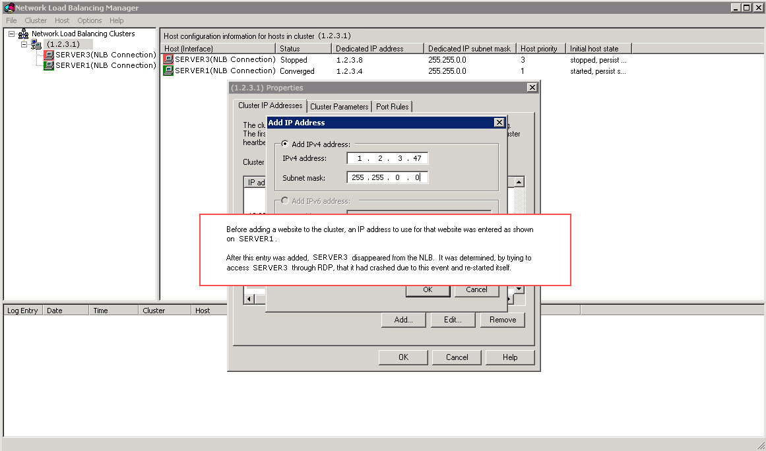This screenshot has height=451, width=766.
Task: Open the Cluster menu
Action: [x=36, y=20]
